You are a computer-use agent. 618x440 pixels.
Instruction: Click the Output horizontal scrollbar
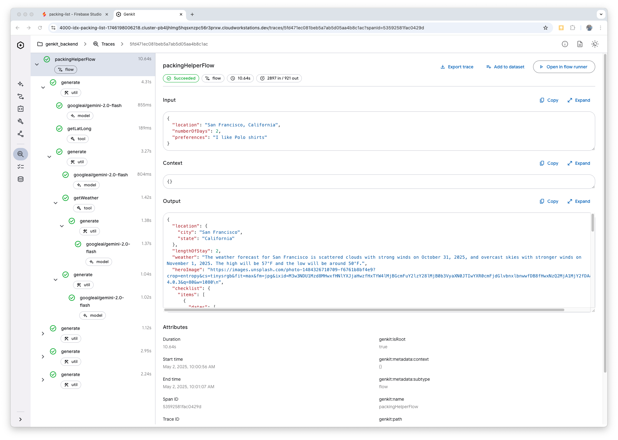coord(364,310)
